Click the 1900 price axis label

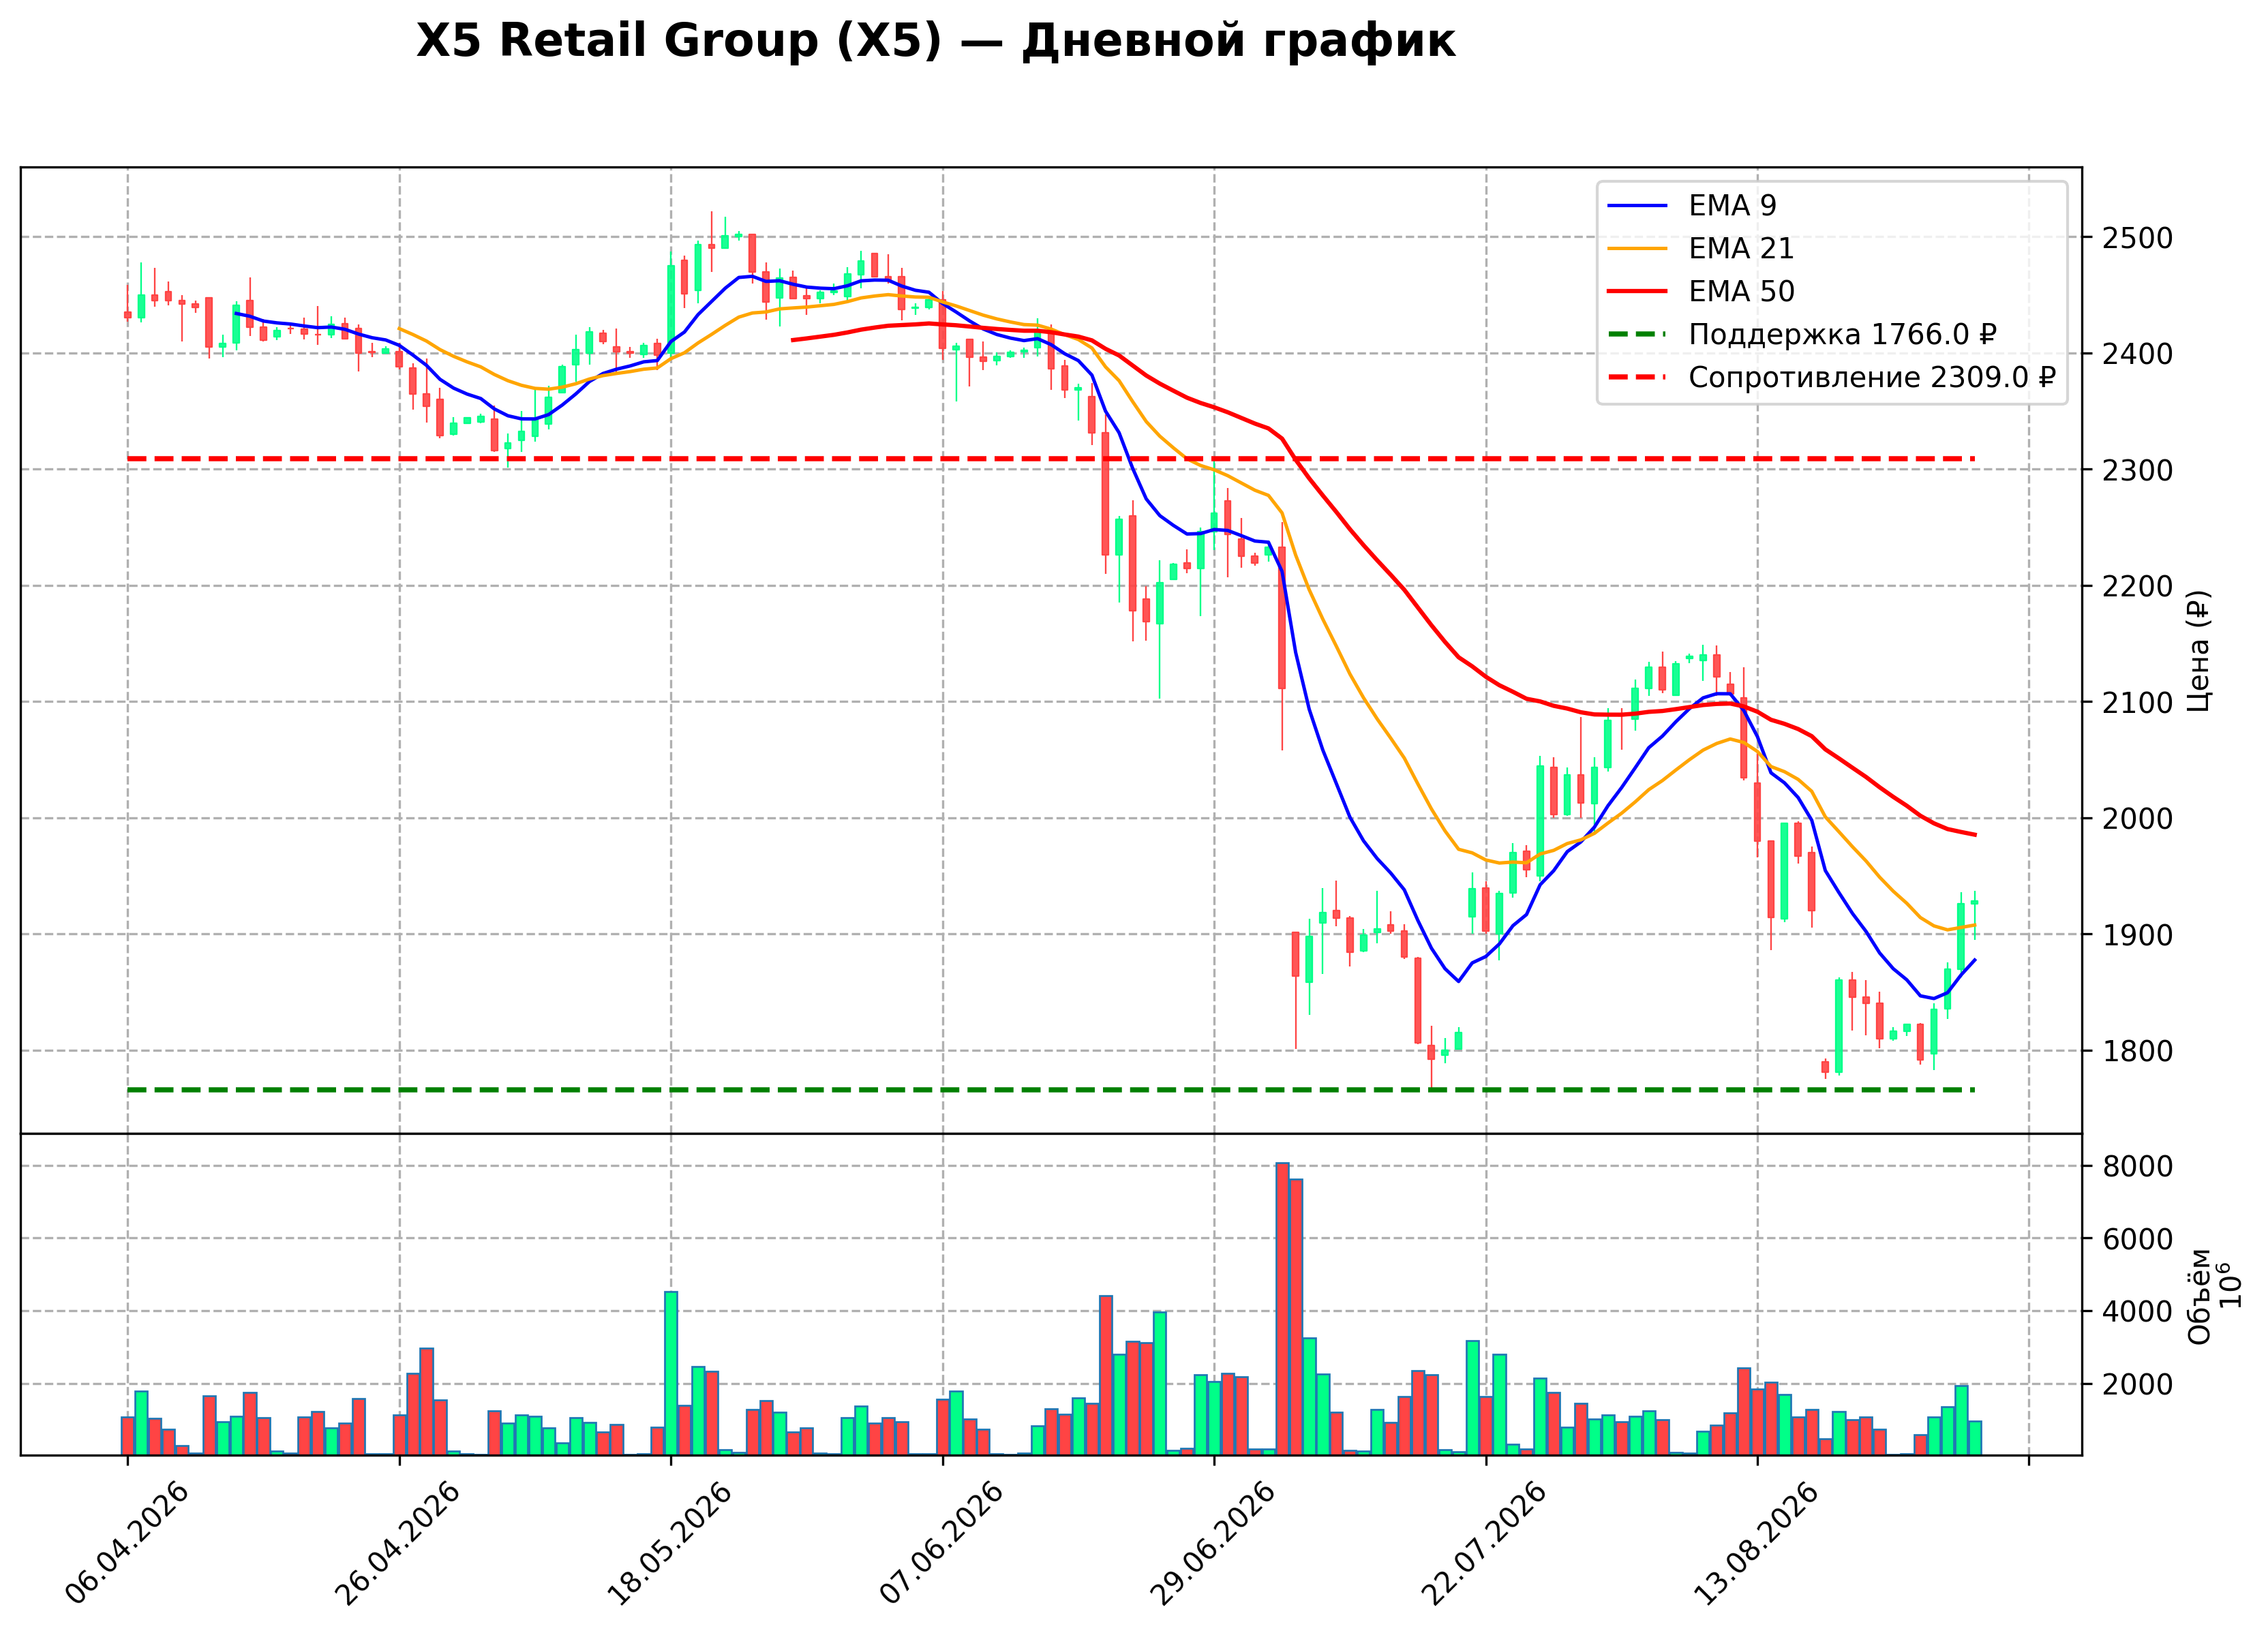[2136, 936]
